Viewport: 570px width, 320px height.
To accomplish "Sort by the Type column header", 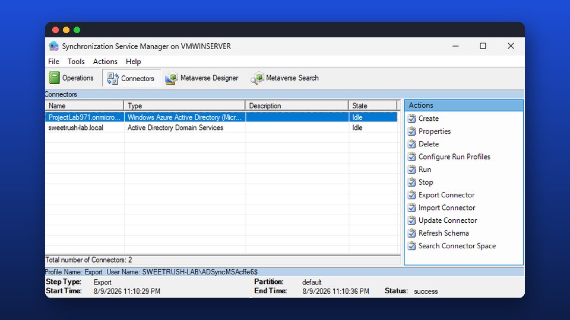I will coord(184,105).
